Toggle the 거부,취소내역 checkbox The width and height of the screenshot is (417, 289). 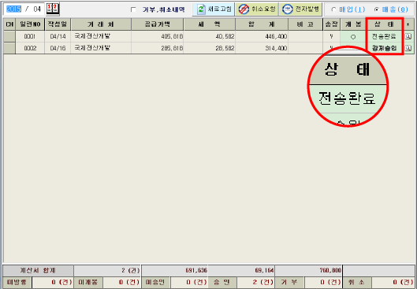click(133, 9)
